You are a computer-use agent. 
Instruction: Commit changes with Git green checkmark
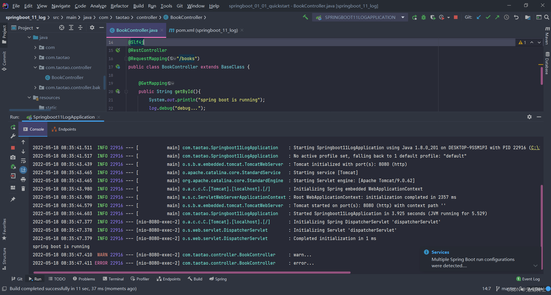488,17
